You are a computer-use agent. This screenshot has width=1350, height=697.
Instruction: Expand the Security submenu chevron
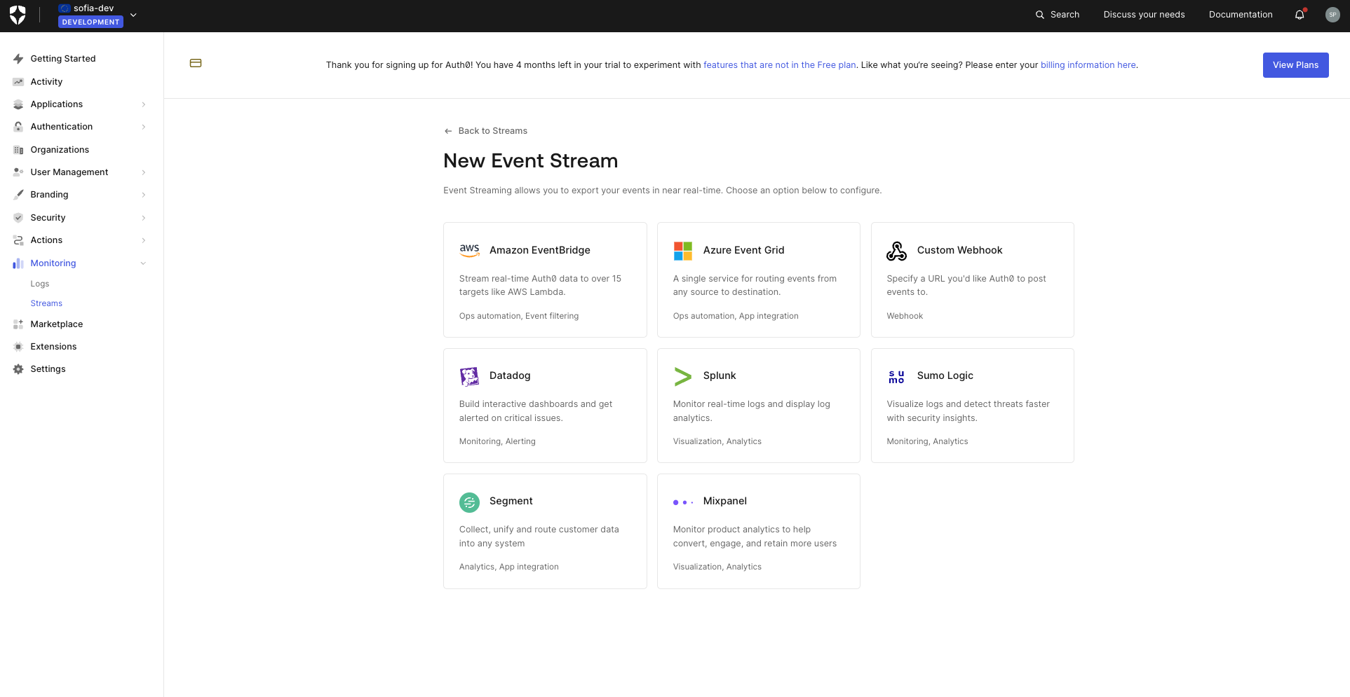pos(144,218)
